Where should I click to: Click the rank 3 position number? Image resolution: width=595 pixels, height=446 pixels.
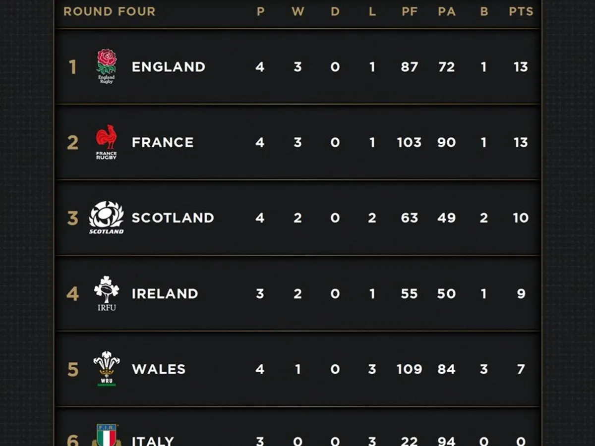72,218
